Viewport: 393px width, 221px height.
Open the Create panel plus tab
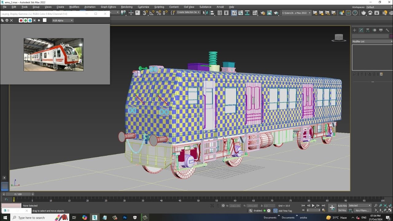click(x=354, y=30)
